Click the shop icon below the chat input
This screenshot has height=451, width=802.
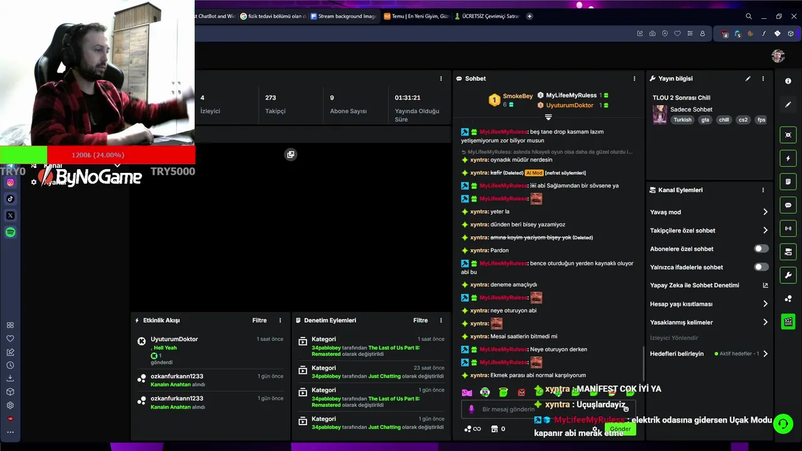pyautogui.click(x=494, y=429)
